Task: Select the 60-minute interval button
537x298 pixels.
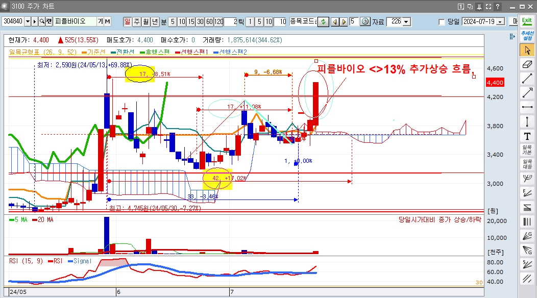Action: point(209,21)
